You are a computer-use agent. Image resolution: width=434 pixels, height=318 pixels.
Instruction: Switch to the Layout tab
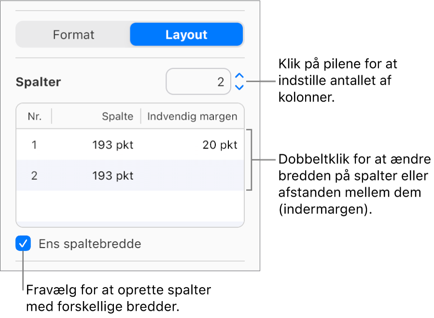(x=186, y=34)
